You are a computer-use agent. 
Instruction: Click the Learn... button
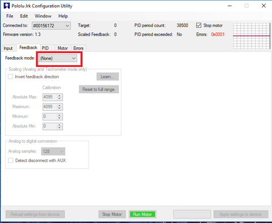[108, 76]
